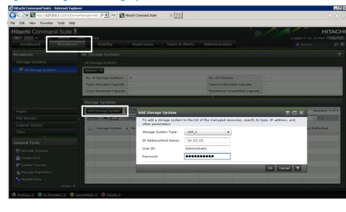Open the Storage System Type dropdown
The width and height of the screenshot is (346, 212).
(x=208, y=132)
